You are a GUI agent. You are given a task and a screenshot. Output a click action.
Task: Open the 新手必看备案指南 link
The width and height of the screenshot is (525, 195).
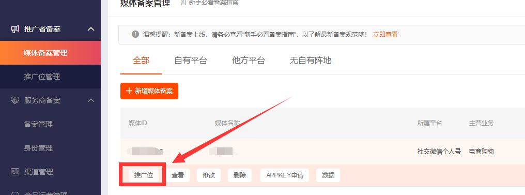coord(213,3)
